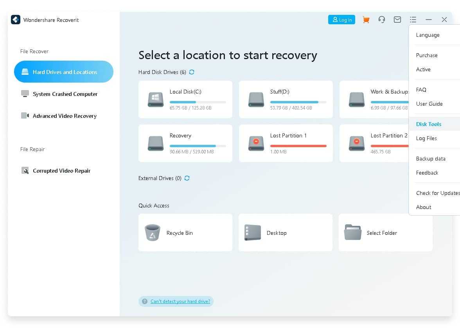Image resolution: width=460 pixels, height=328 pixels.
Task: Refresh the External Drives list
Action: point(187,178)
